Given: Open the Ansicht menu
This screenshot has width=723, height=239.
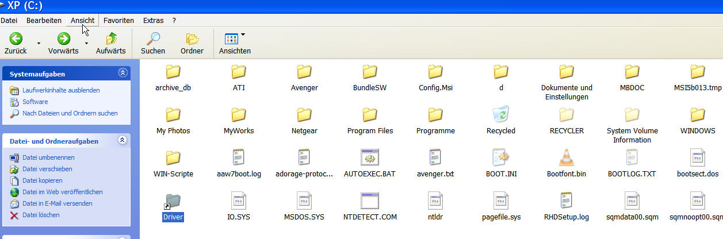Looking at the screenshot, I should (x=82, y=20).
